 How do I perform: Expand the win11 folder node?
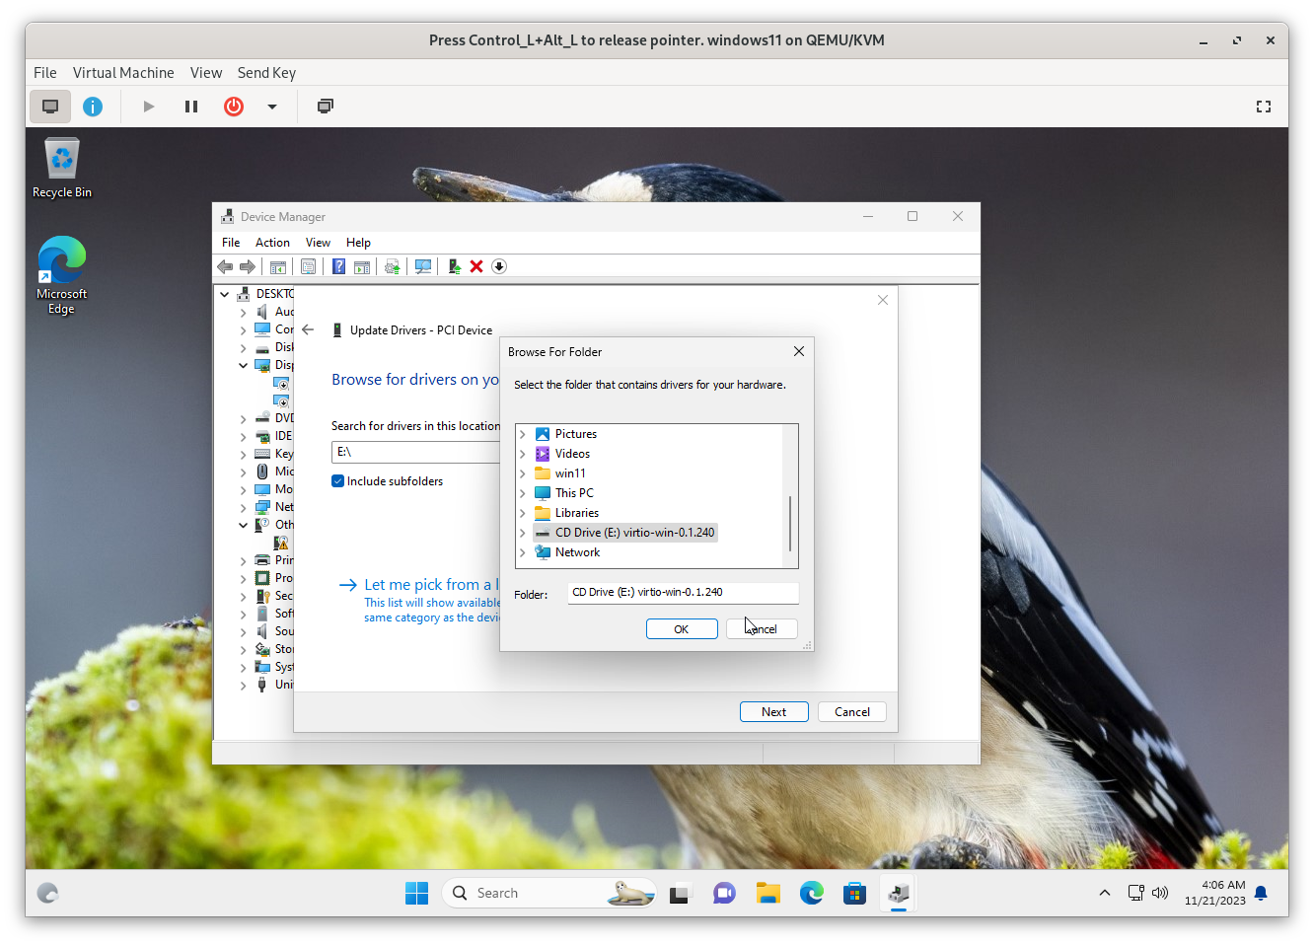[x=523, y=473]
